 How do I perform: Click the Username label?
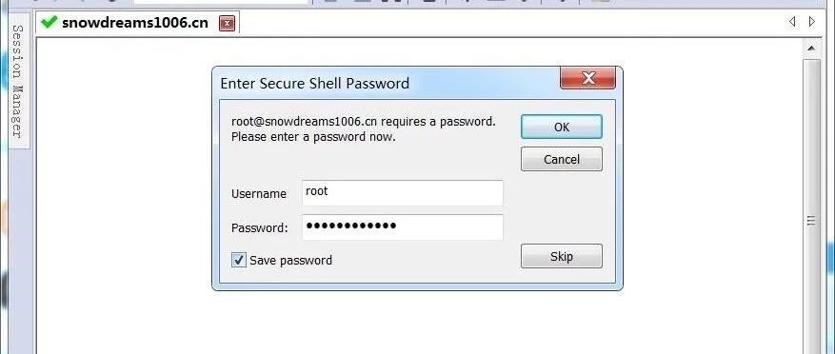click(259, 194)
